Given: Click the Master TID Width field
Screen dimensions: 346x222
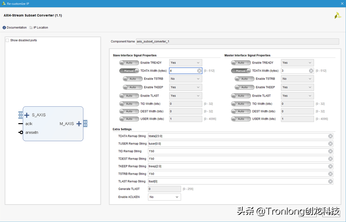Looking at the screenshot, I should [x=298, y=104].
